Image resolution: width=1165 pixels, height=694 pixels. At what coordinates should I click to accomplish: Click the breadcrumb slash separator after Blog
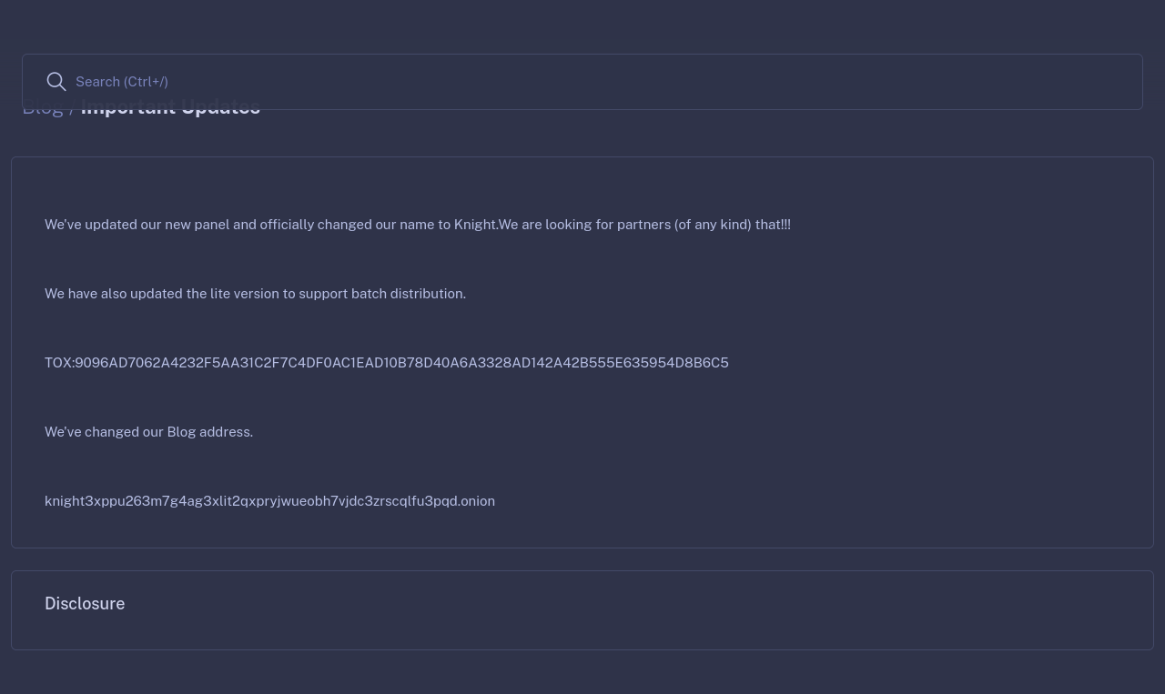(72, 107)
